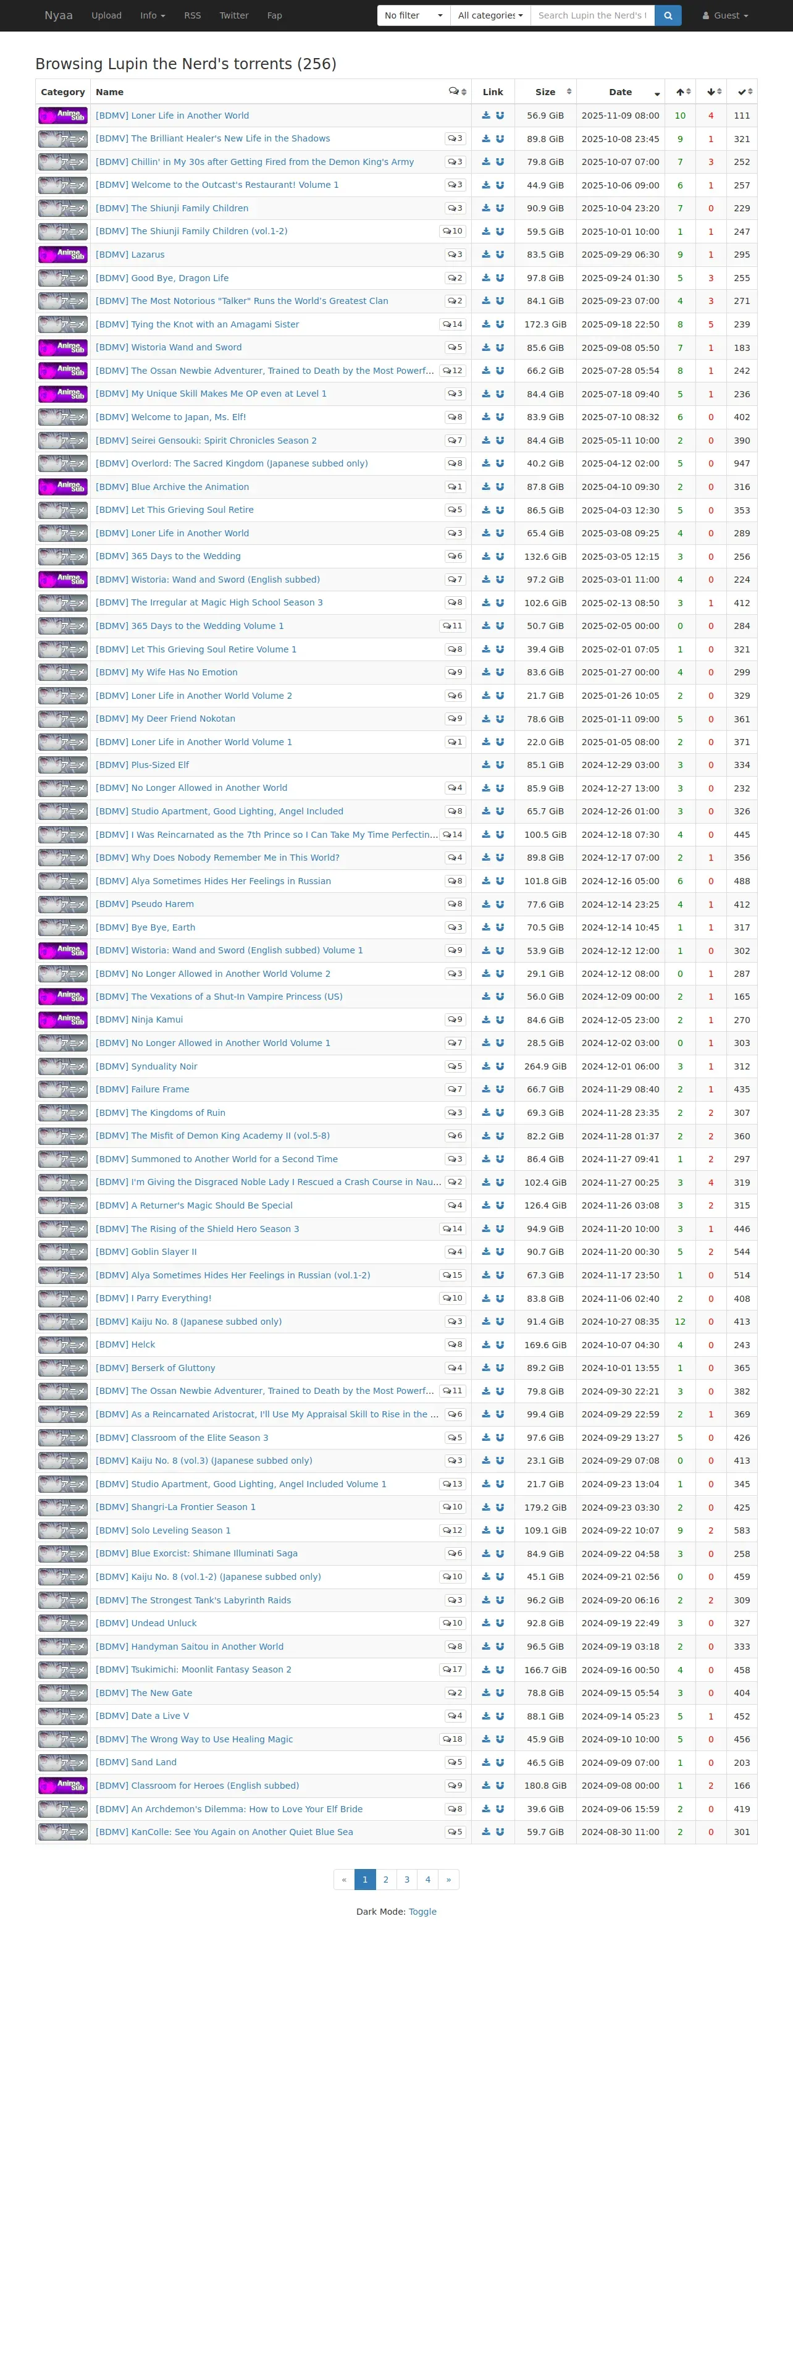Open the RSS feed link

(x=192, y=15)
